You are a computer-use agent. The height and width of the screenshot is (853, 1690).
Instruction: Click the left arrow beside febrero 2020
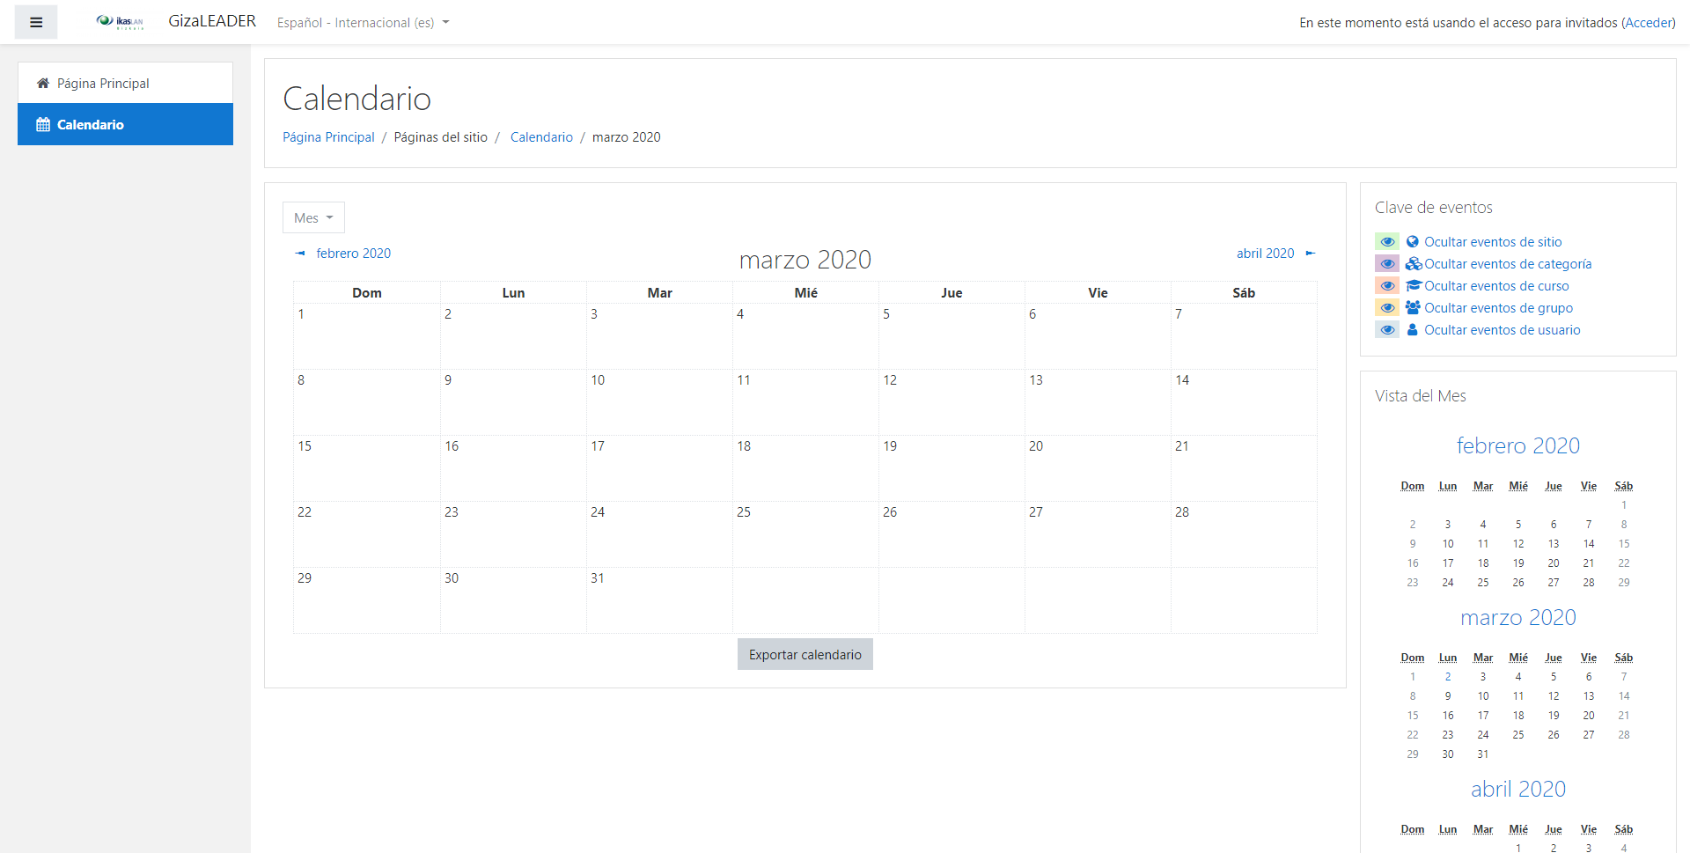pyautogui.click(x=300, y=254)
